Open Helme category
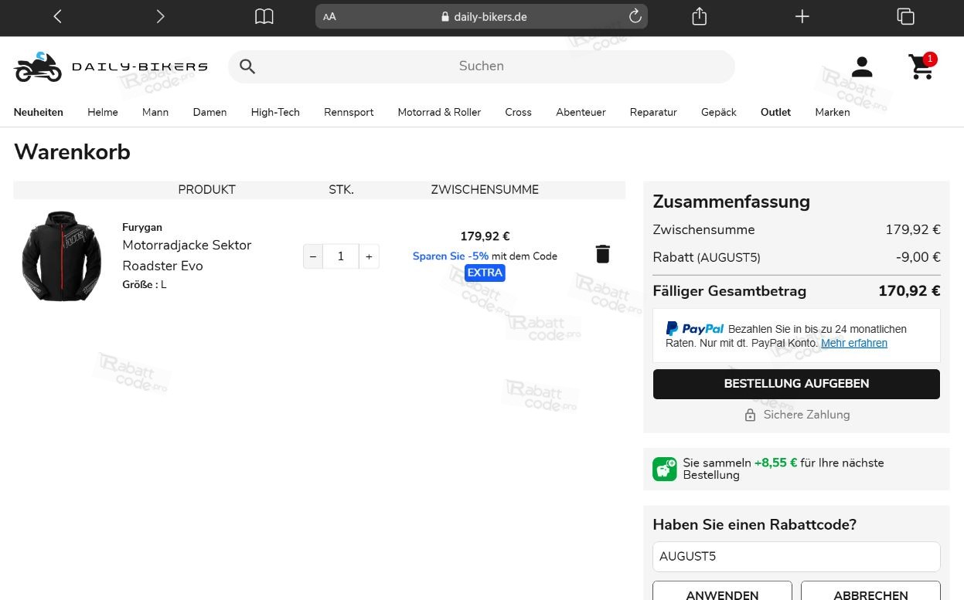964x600 pixels. pyautogui.click(x=103, y=112)
